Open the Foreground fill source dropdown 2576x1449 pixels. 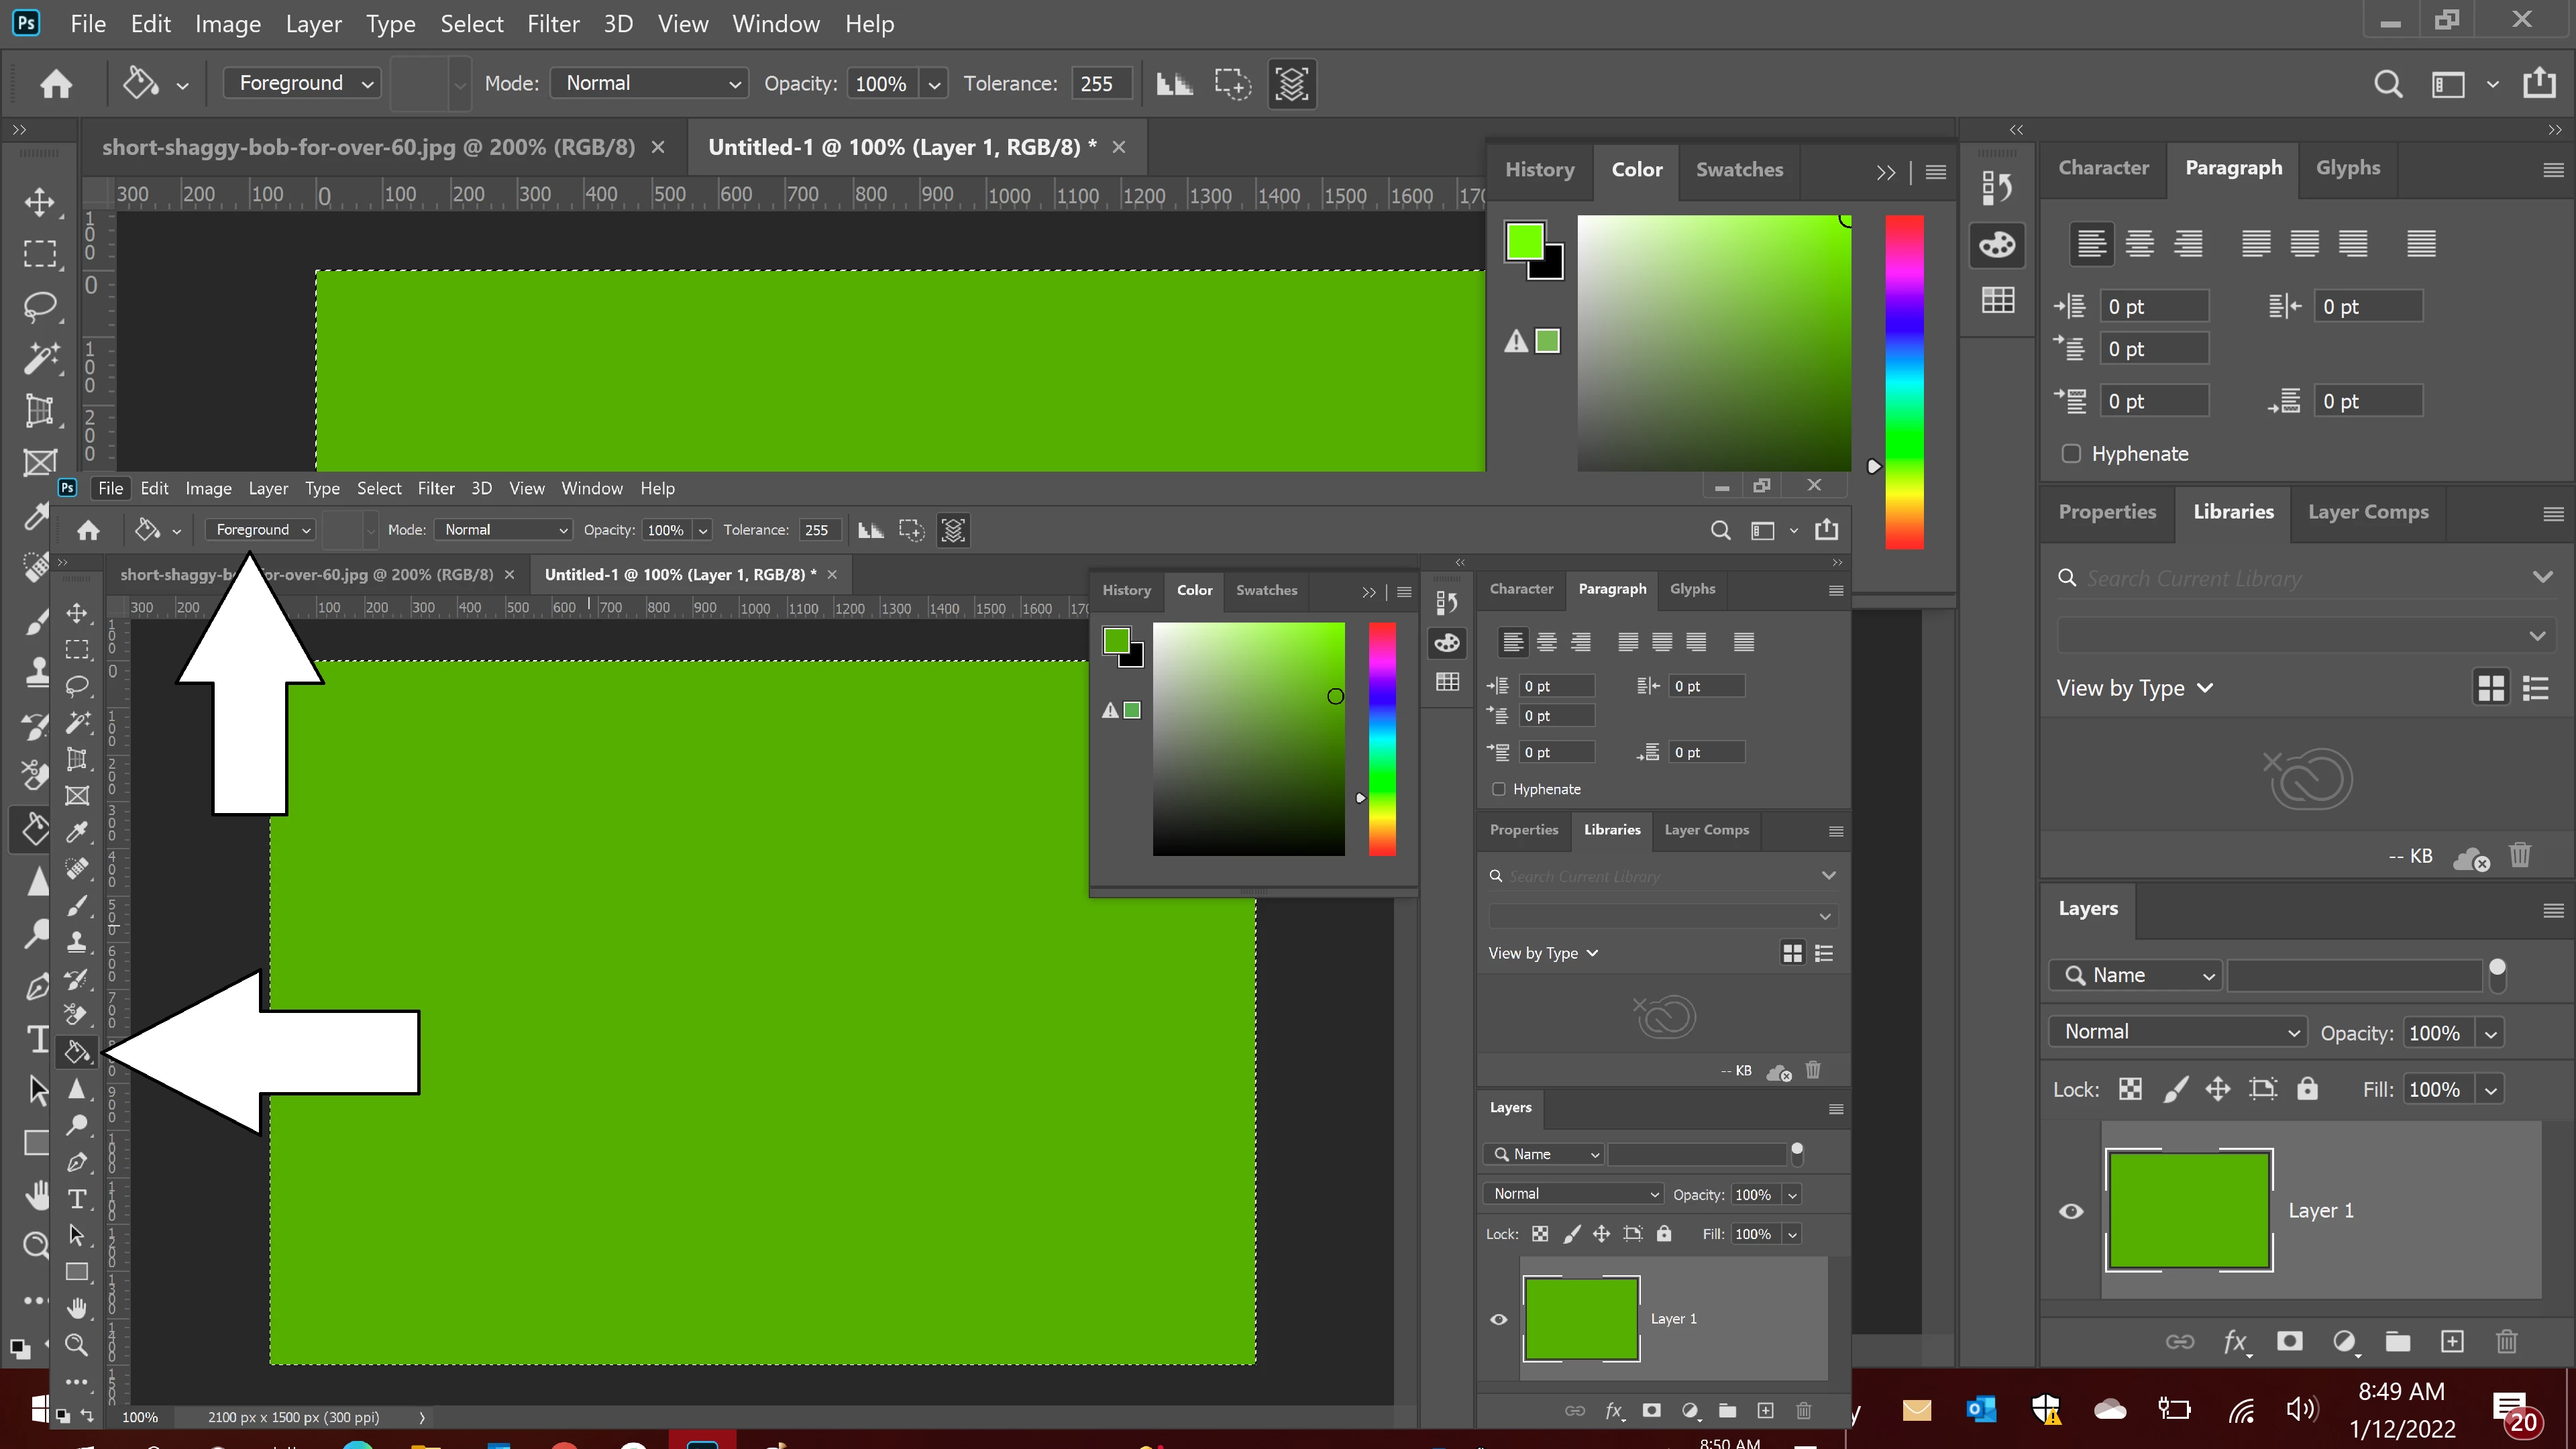(301, 84)
